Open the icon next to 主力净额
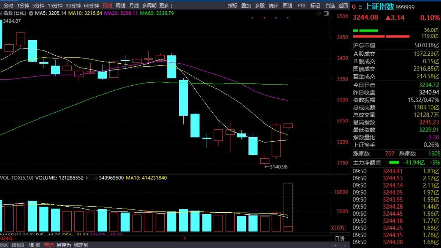The width and height of the screenshot is (441, 248). (x=379, y=162)
